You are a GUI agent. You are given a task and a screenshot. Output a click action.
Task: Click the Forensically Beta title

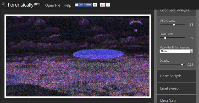pyautogui.click(x=24, y=5)
